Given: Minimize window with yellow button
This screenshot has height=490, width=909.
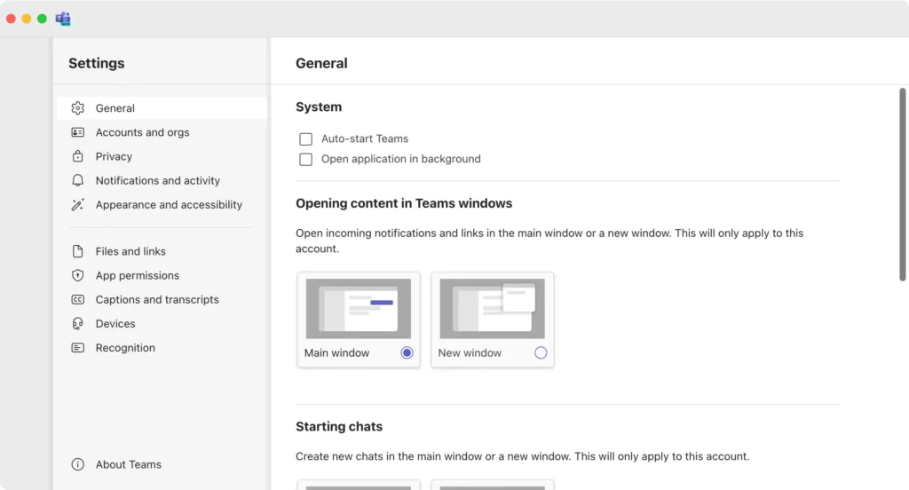Looking at the screenshot, I should coord(27,19).
